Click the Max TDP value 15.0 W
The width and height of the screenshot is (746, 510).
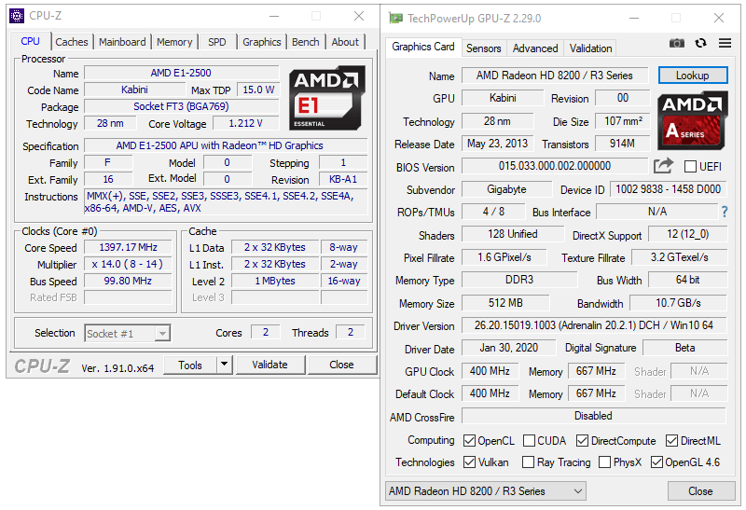point(258,90)
